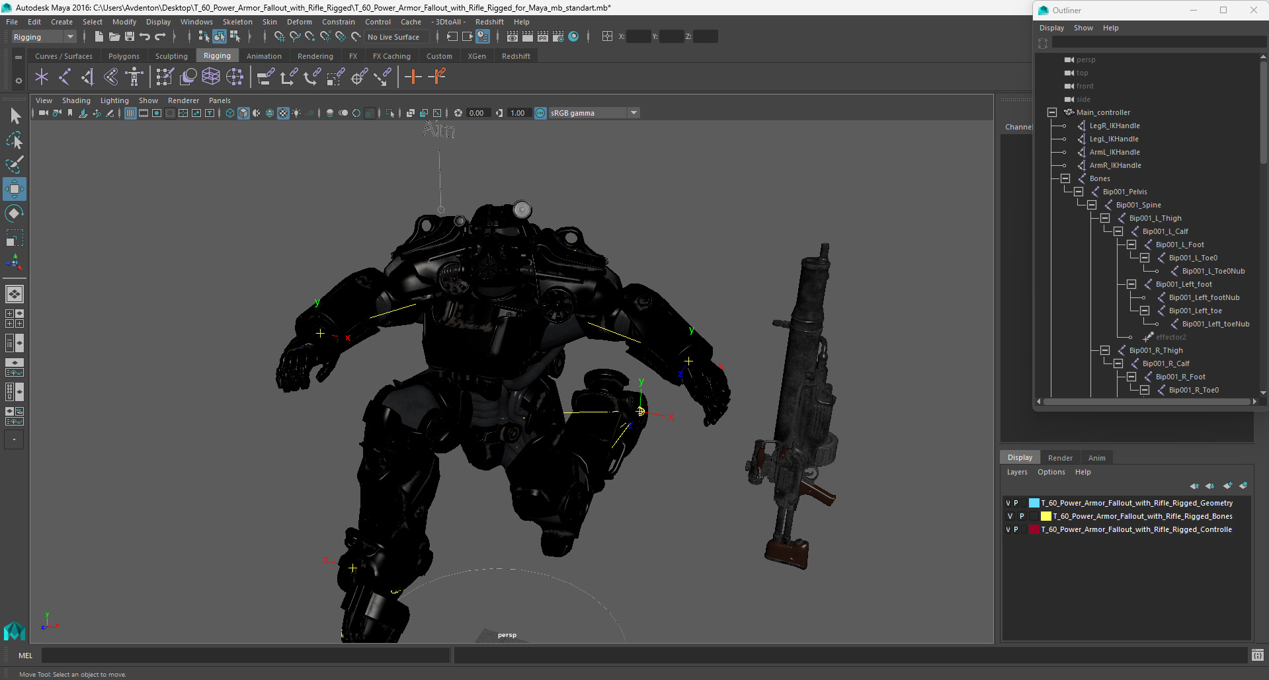
Task: Open the shelf settings gear icon
Action: pyautogui.click(x=19, y=81)
